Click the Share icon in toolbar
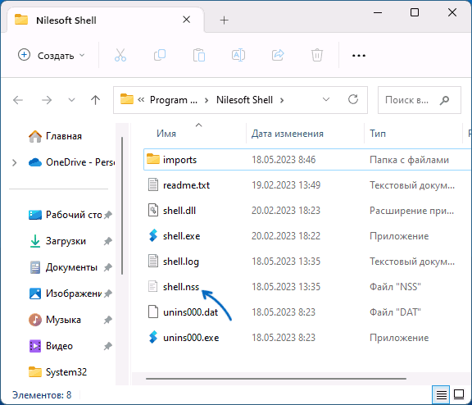 pyautogui.click(x=278, y=55)
